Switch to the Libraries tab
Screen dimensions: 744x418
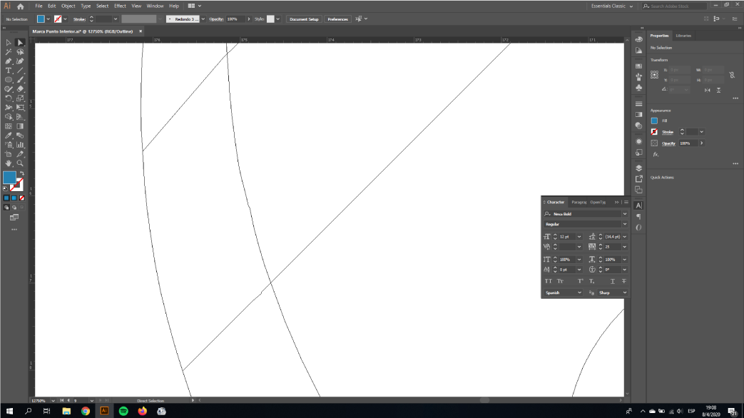pos(683,36)
